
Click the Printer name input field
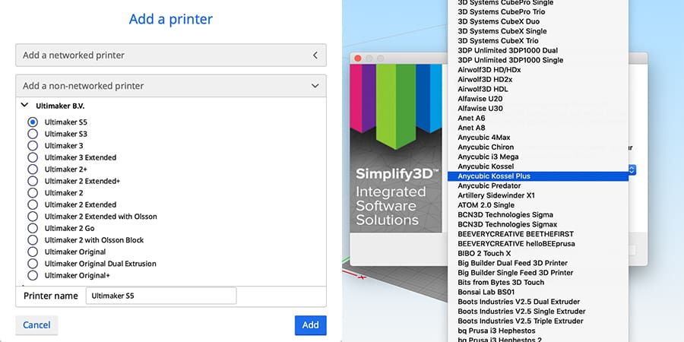pyautogui.click(x=161, y=296)
